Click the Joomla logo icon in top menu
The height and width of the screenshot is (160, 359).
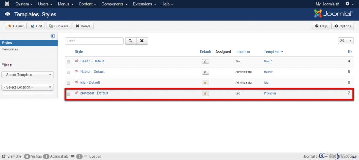pos(7,4)
